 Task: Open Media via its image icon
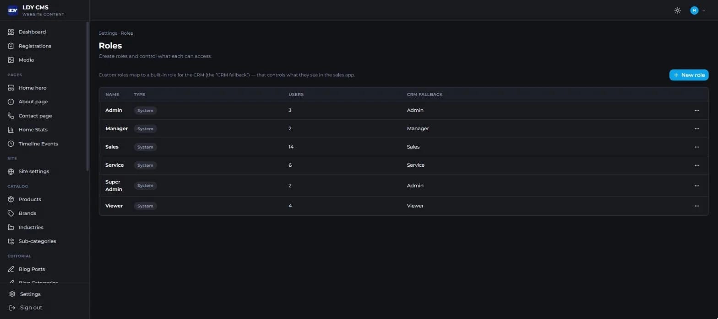[11, 60]
